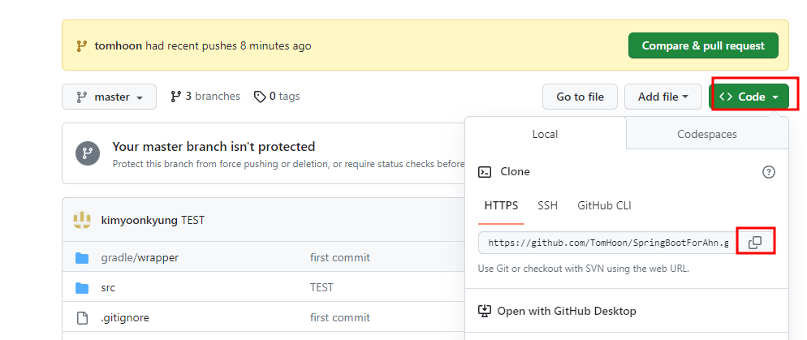Open first commit message for gradle/wrapper
This screenshot has width=807, height=340.
pos(339,258)
